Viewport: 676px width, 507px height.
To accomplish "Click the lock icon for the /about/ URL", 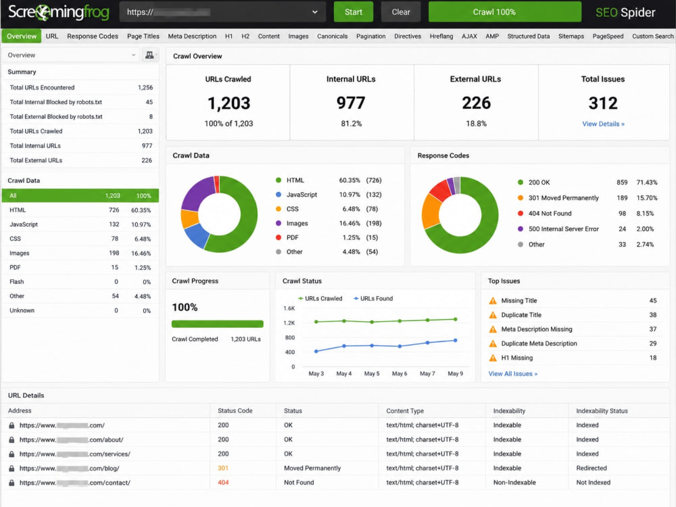I will pos(11,440).
